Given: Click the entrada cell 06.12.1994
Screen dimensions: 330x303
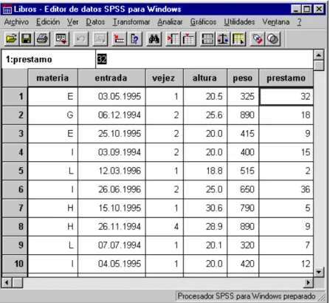Looking at the screenshot, I should [x=111, y=115].
